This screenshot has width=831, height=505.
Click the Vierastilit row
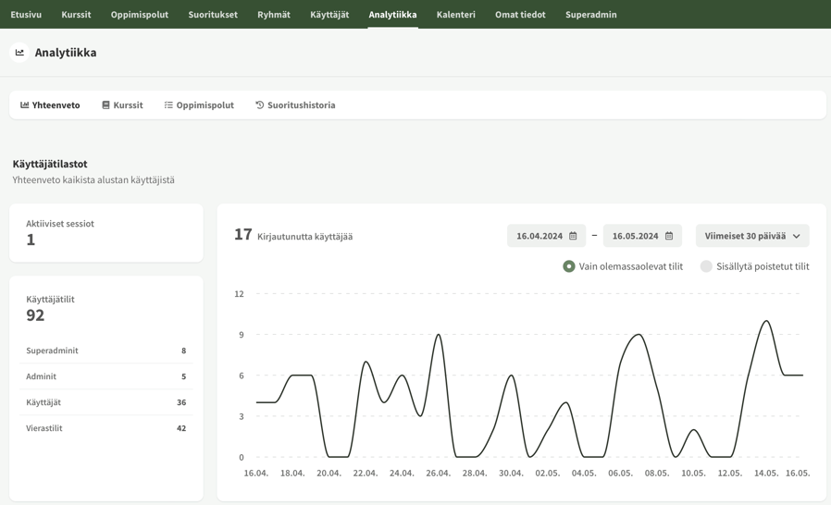pos(106,428)
